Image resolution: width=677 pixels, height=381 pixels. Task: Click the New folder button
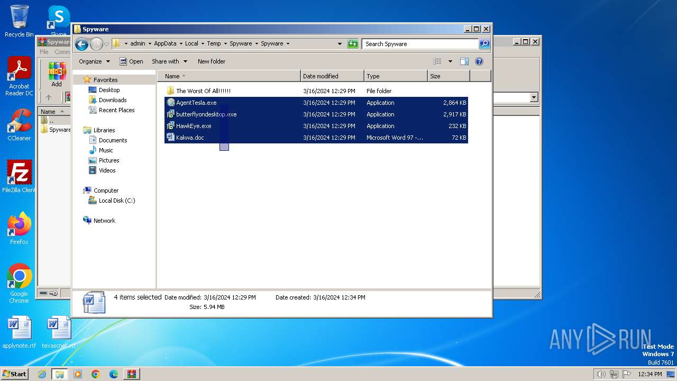pyautogui.click(x=212, y=61)
